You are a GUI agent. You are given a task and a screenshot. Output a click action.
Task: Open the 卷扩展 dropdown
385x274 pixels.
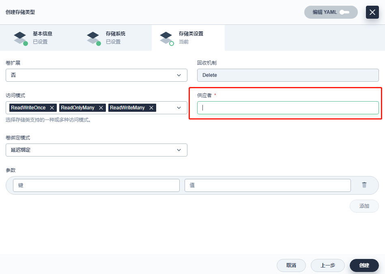97,75
